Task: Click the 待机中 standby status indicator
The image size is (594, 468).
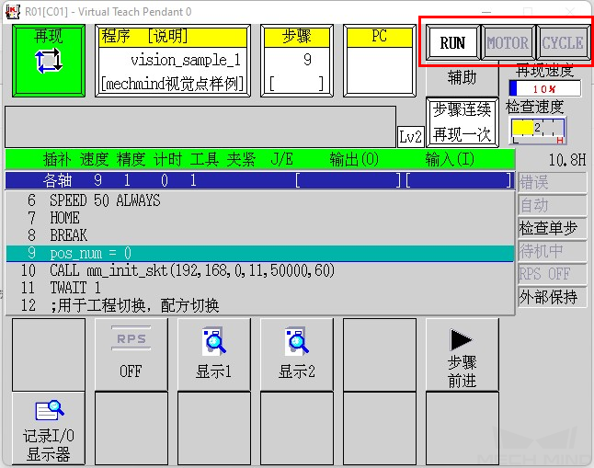Action: pyautogui.click(x=552, y=251)
